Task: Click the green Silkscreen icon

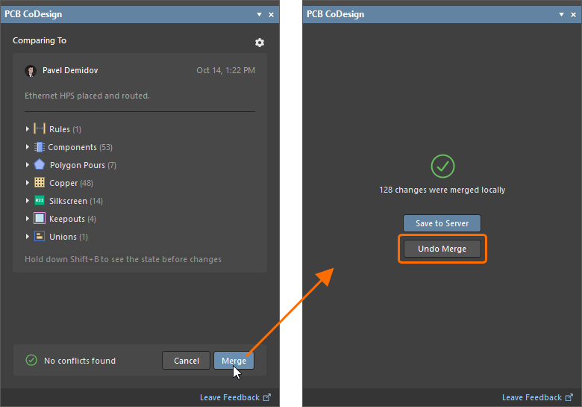Action: (x=40, y=201)
